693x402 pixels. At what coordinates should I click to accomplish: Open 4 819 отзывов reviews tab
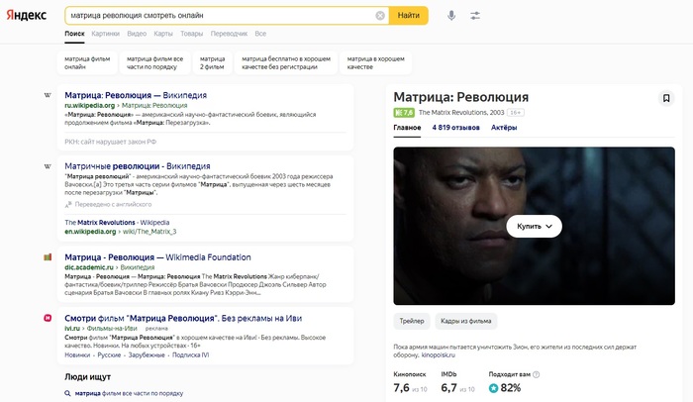[x=455, y=128]
